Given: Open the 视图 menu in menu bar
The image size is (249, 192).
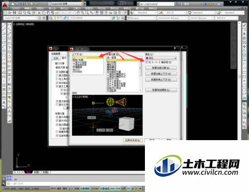Looking at the screenshot, I should [x=40, y=8].
